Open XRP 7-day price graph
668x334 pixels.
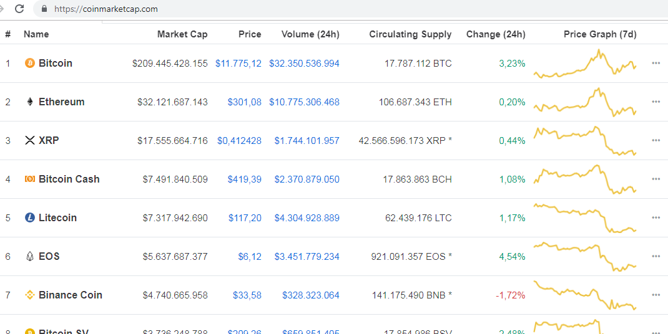[585, 141]
